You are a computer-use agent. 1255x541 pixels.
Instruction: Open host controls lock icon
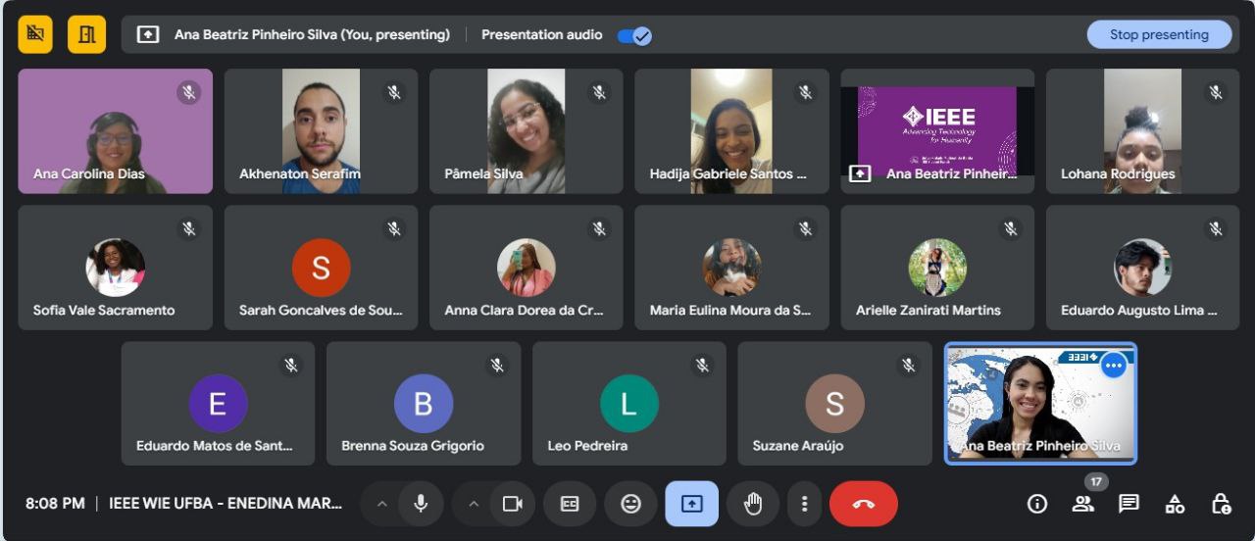[1221, 504]
